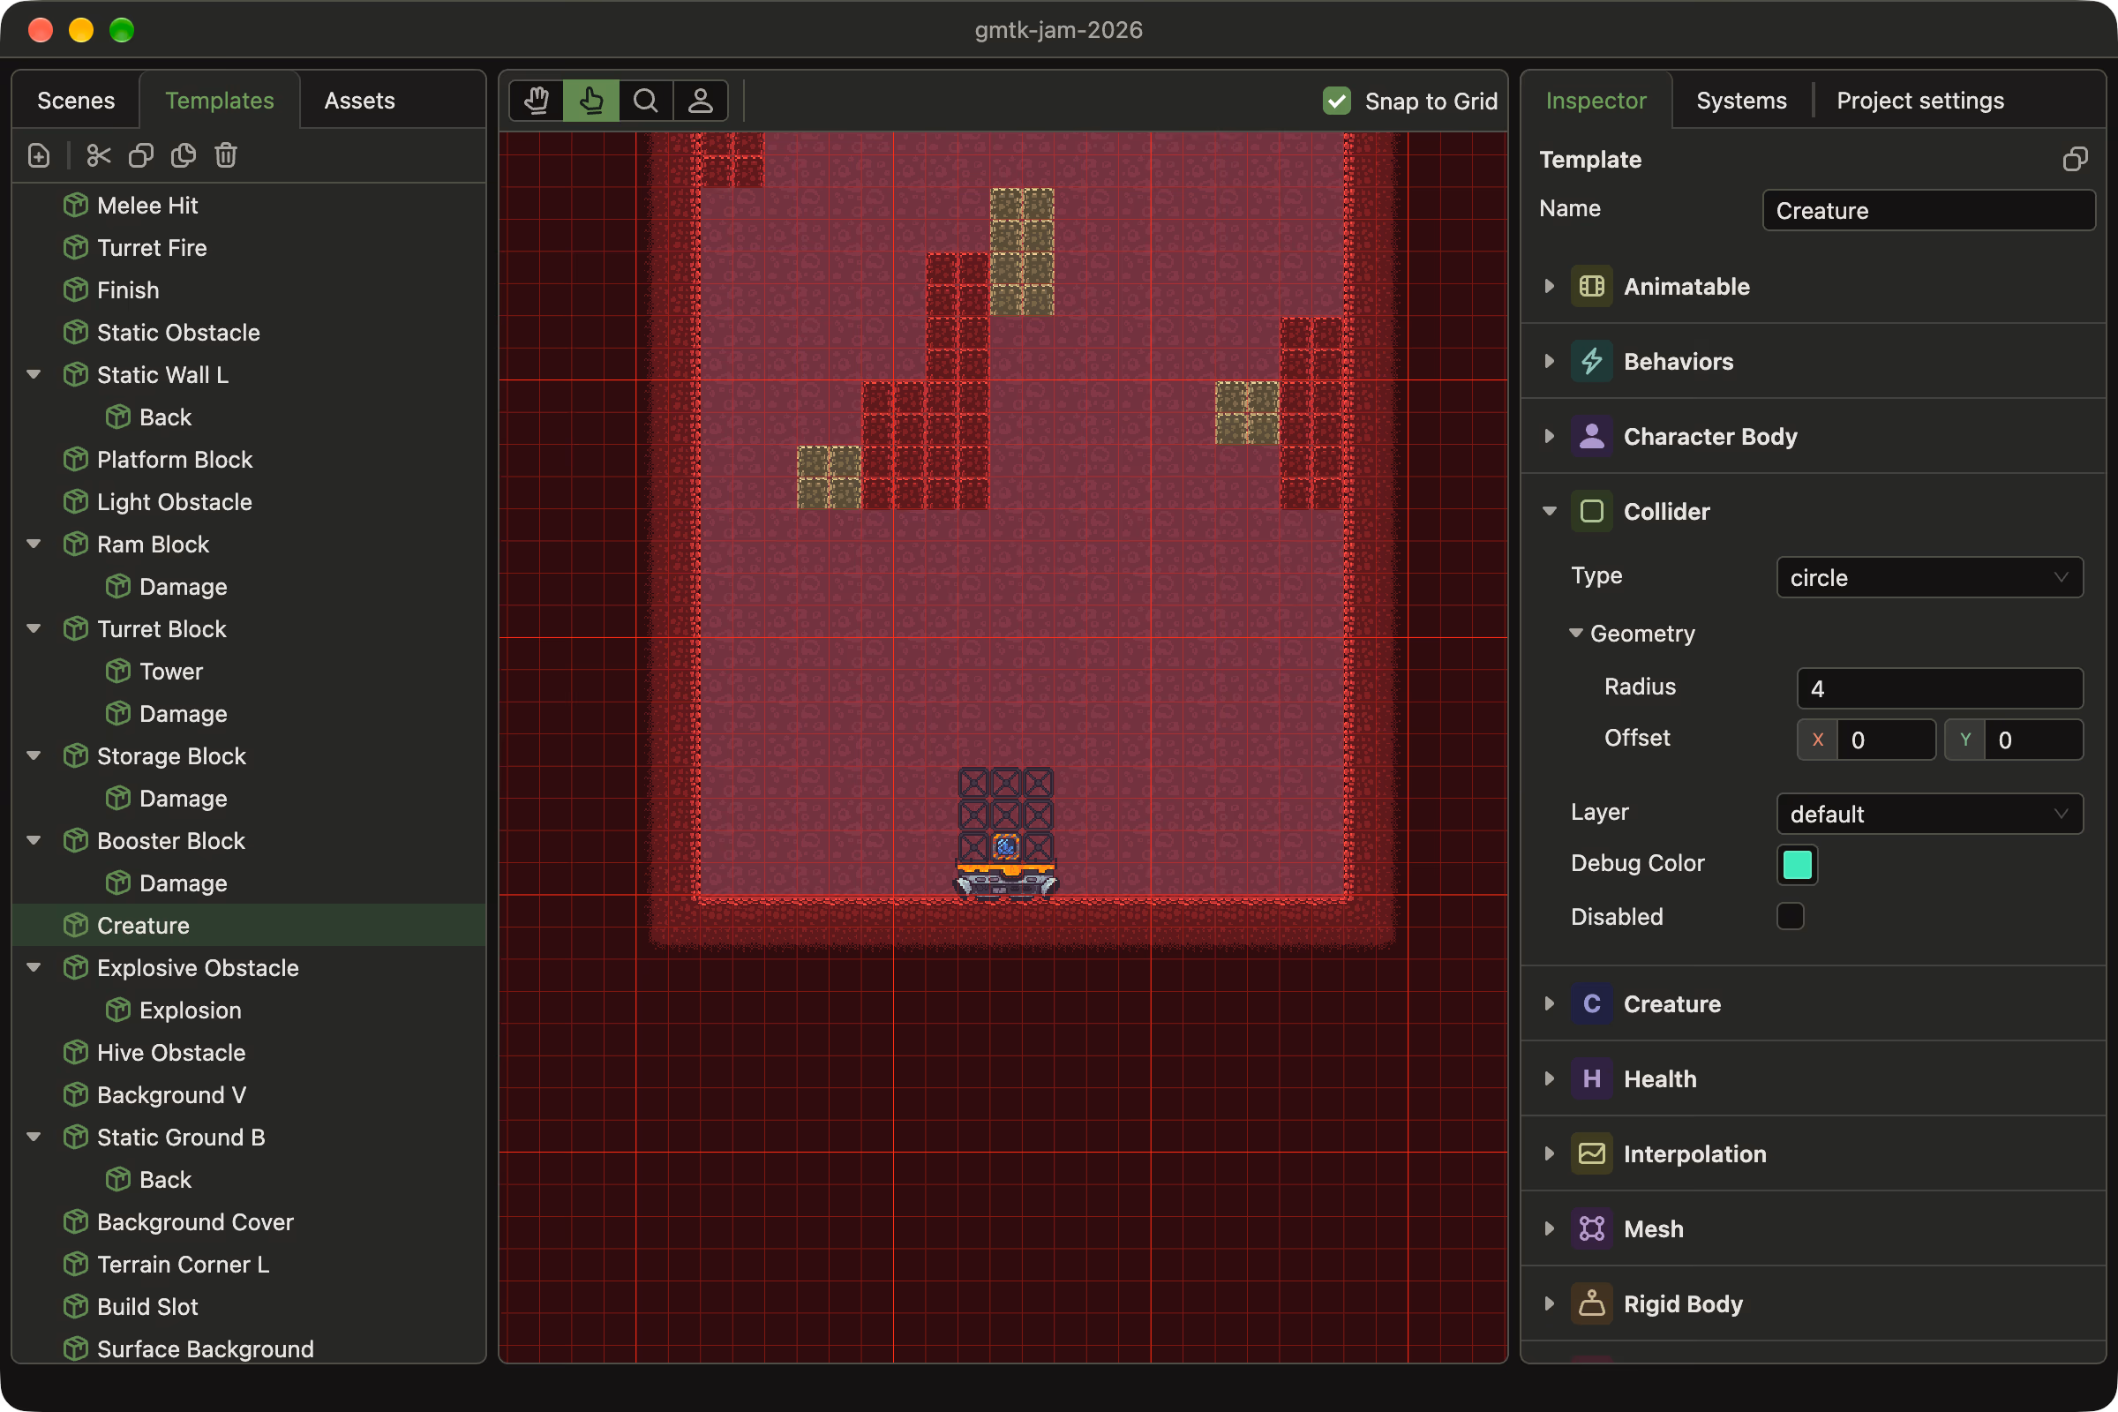Click the Mesh component icon

[1591, 1229]
